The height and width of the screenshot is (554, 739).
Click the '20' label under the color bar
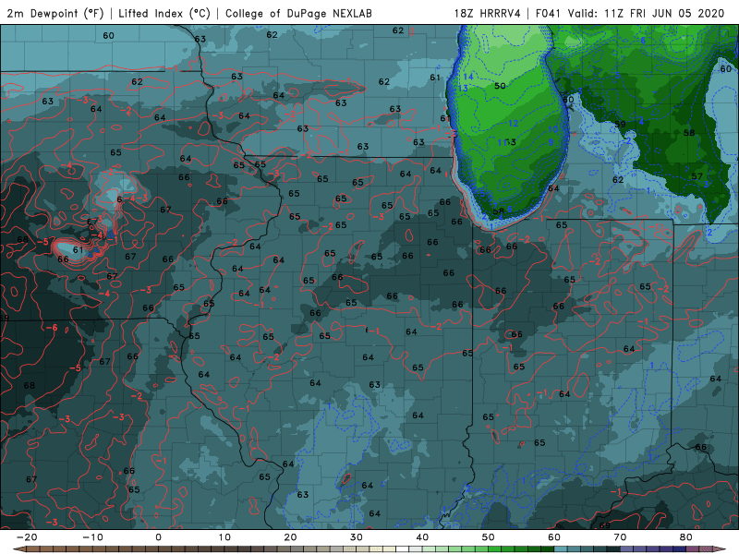point(290,537)
